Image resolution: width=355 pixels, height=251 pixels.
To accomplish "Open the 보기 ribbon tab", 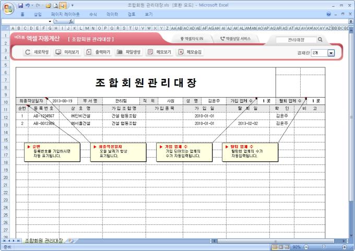I will (148, 15).
